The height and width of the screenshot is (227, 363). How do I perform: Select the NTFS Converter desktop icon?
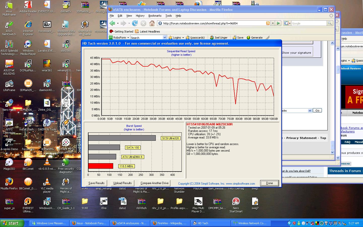(x=9, y=126)
